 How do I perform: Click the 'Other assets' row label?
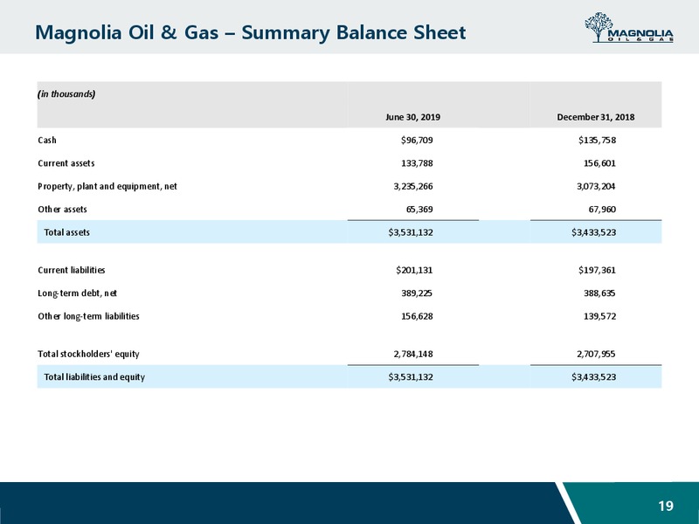tap(62, 210)
